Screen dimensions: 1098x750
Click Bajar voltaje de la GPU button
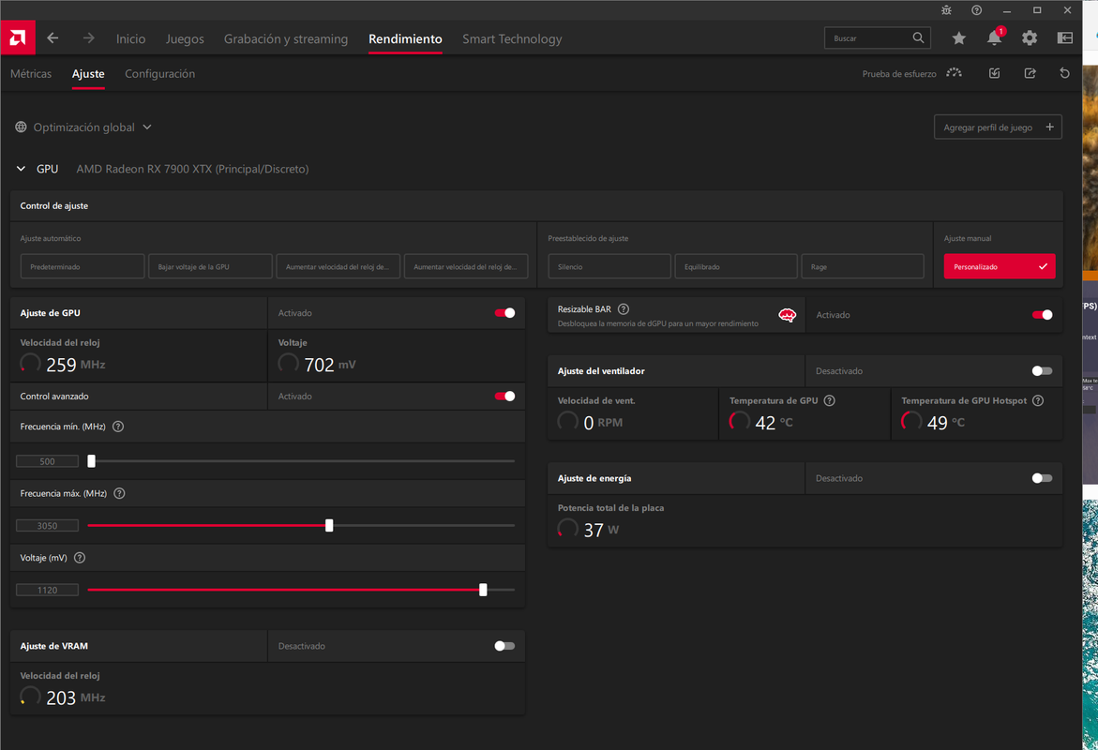(210, 266)
